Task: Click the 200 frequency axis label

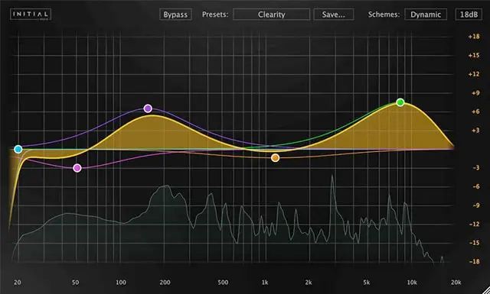Action: pyautogui.click(x=165, y=283)
